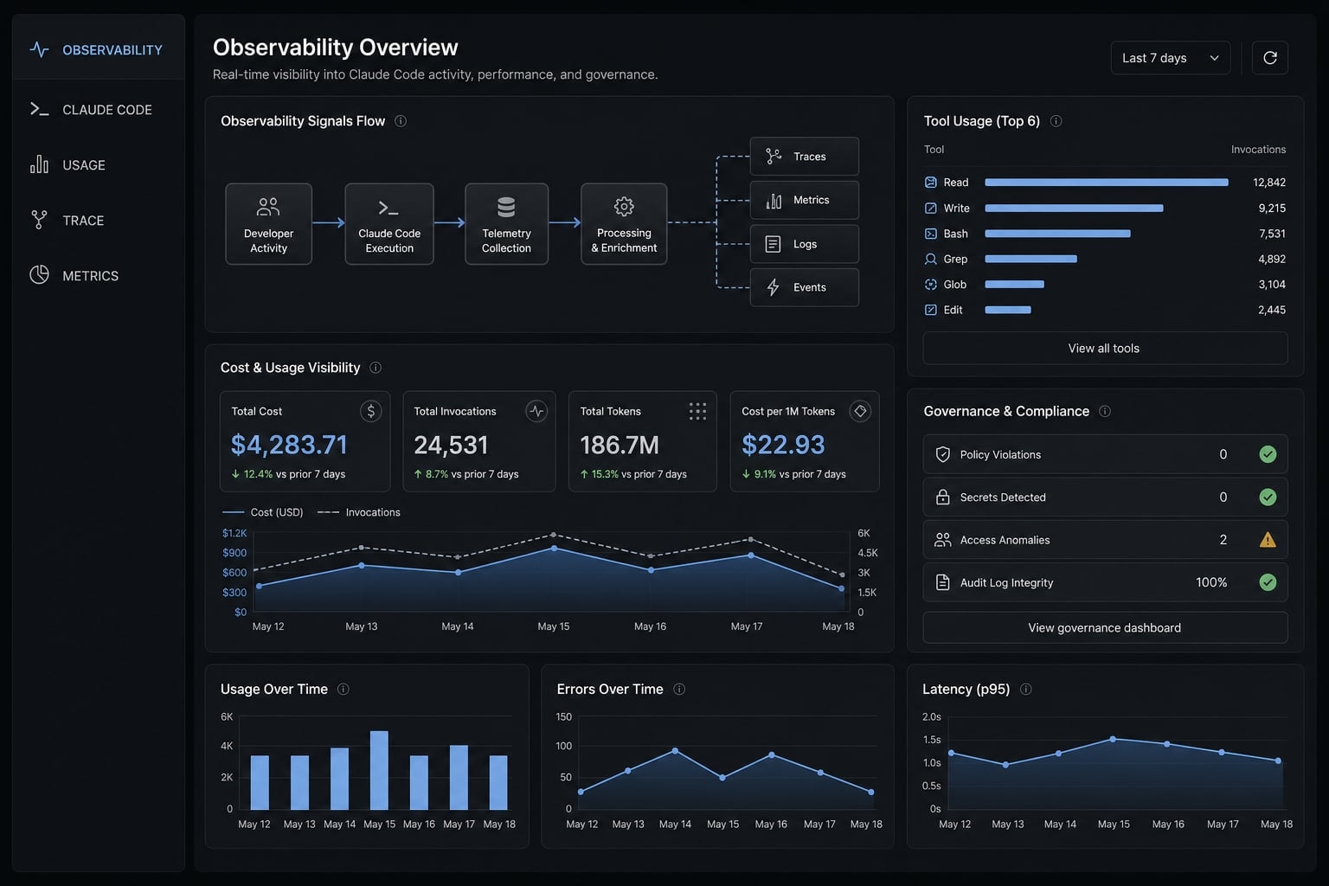This screenshot has width=1329, height=886.
Task: Open the Observability sidebar section
Action: click(98, 50)
